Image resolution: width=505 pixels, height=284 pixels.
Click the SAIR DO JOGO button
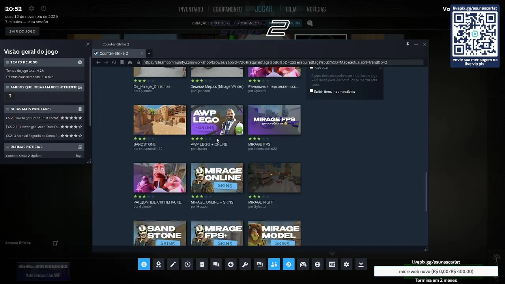pyautogui.click(x=22, y=31)
